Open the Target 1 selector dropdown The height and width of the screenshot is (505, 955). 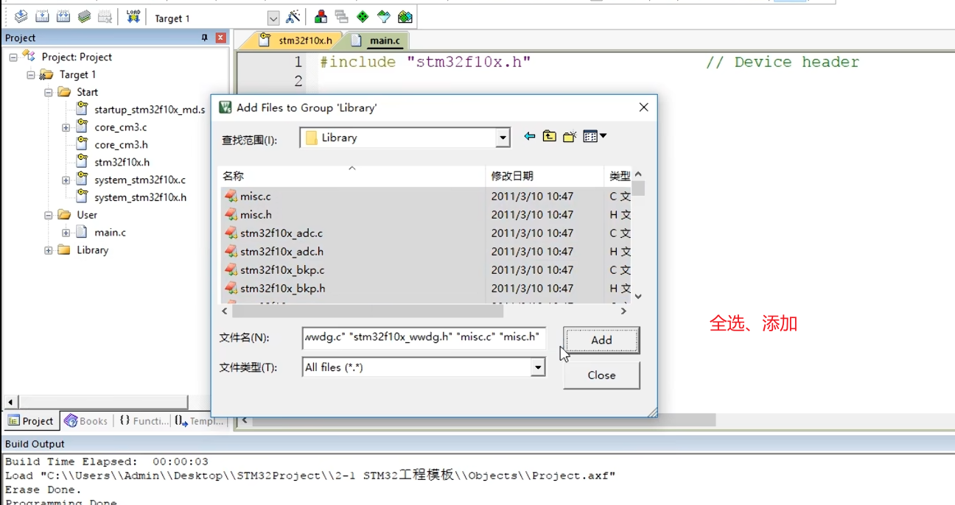273,16
